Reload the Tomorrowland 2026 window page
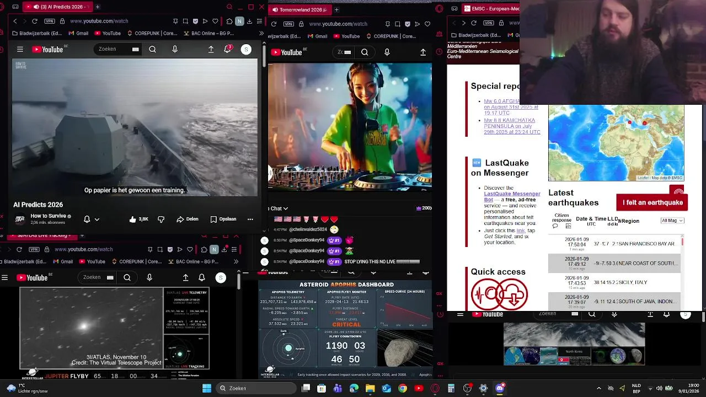Viewport: 706px width, 397px height. (274, 24)
